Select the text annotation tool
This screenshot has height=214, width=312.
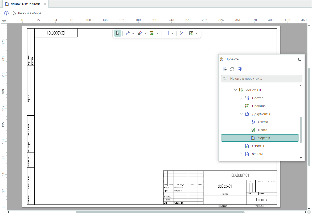tap(181, 33)
